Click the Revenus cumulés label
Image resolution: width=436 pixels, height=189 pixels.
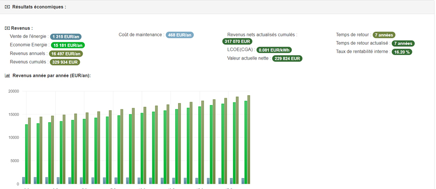tap(29, 62)
